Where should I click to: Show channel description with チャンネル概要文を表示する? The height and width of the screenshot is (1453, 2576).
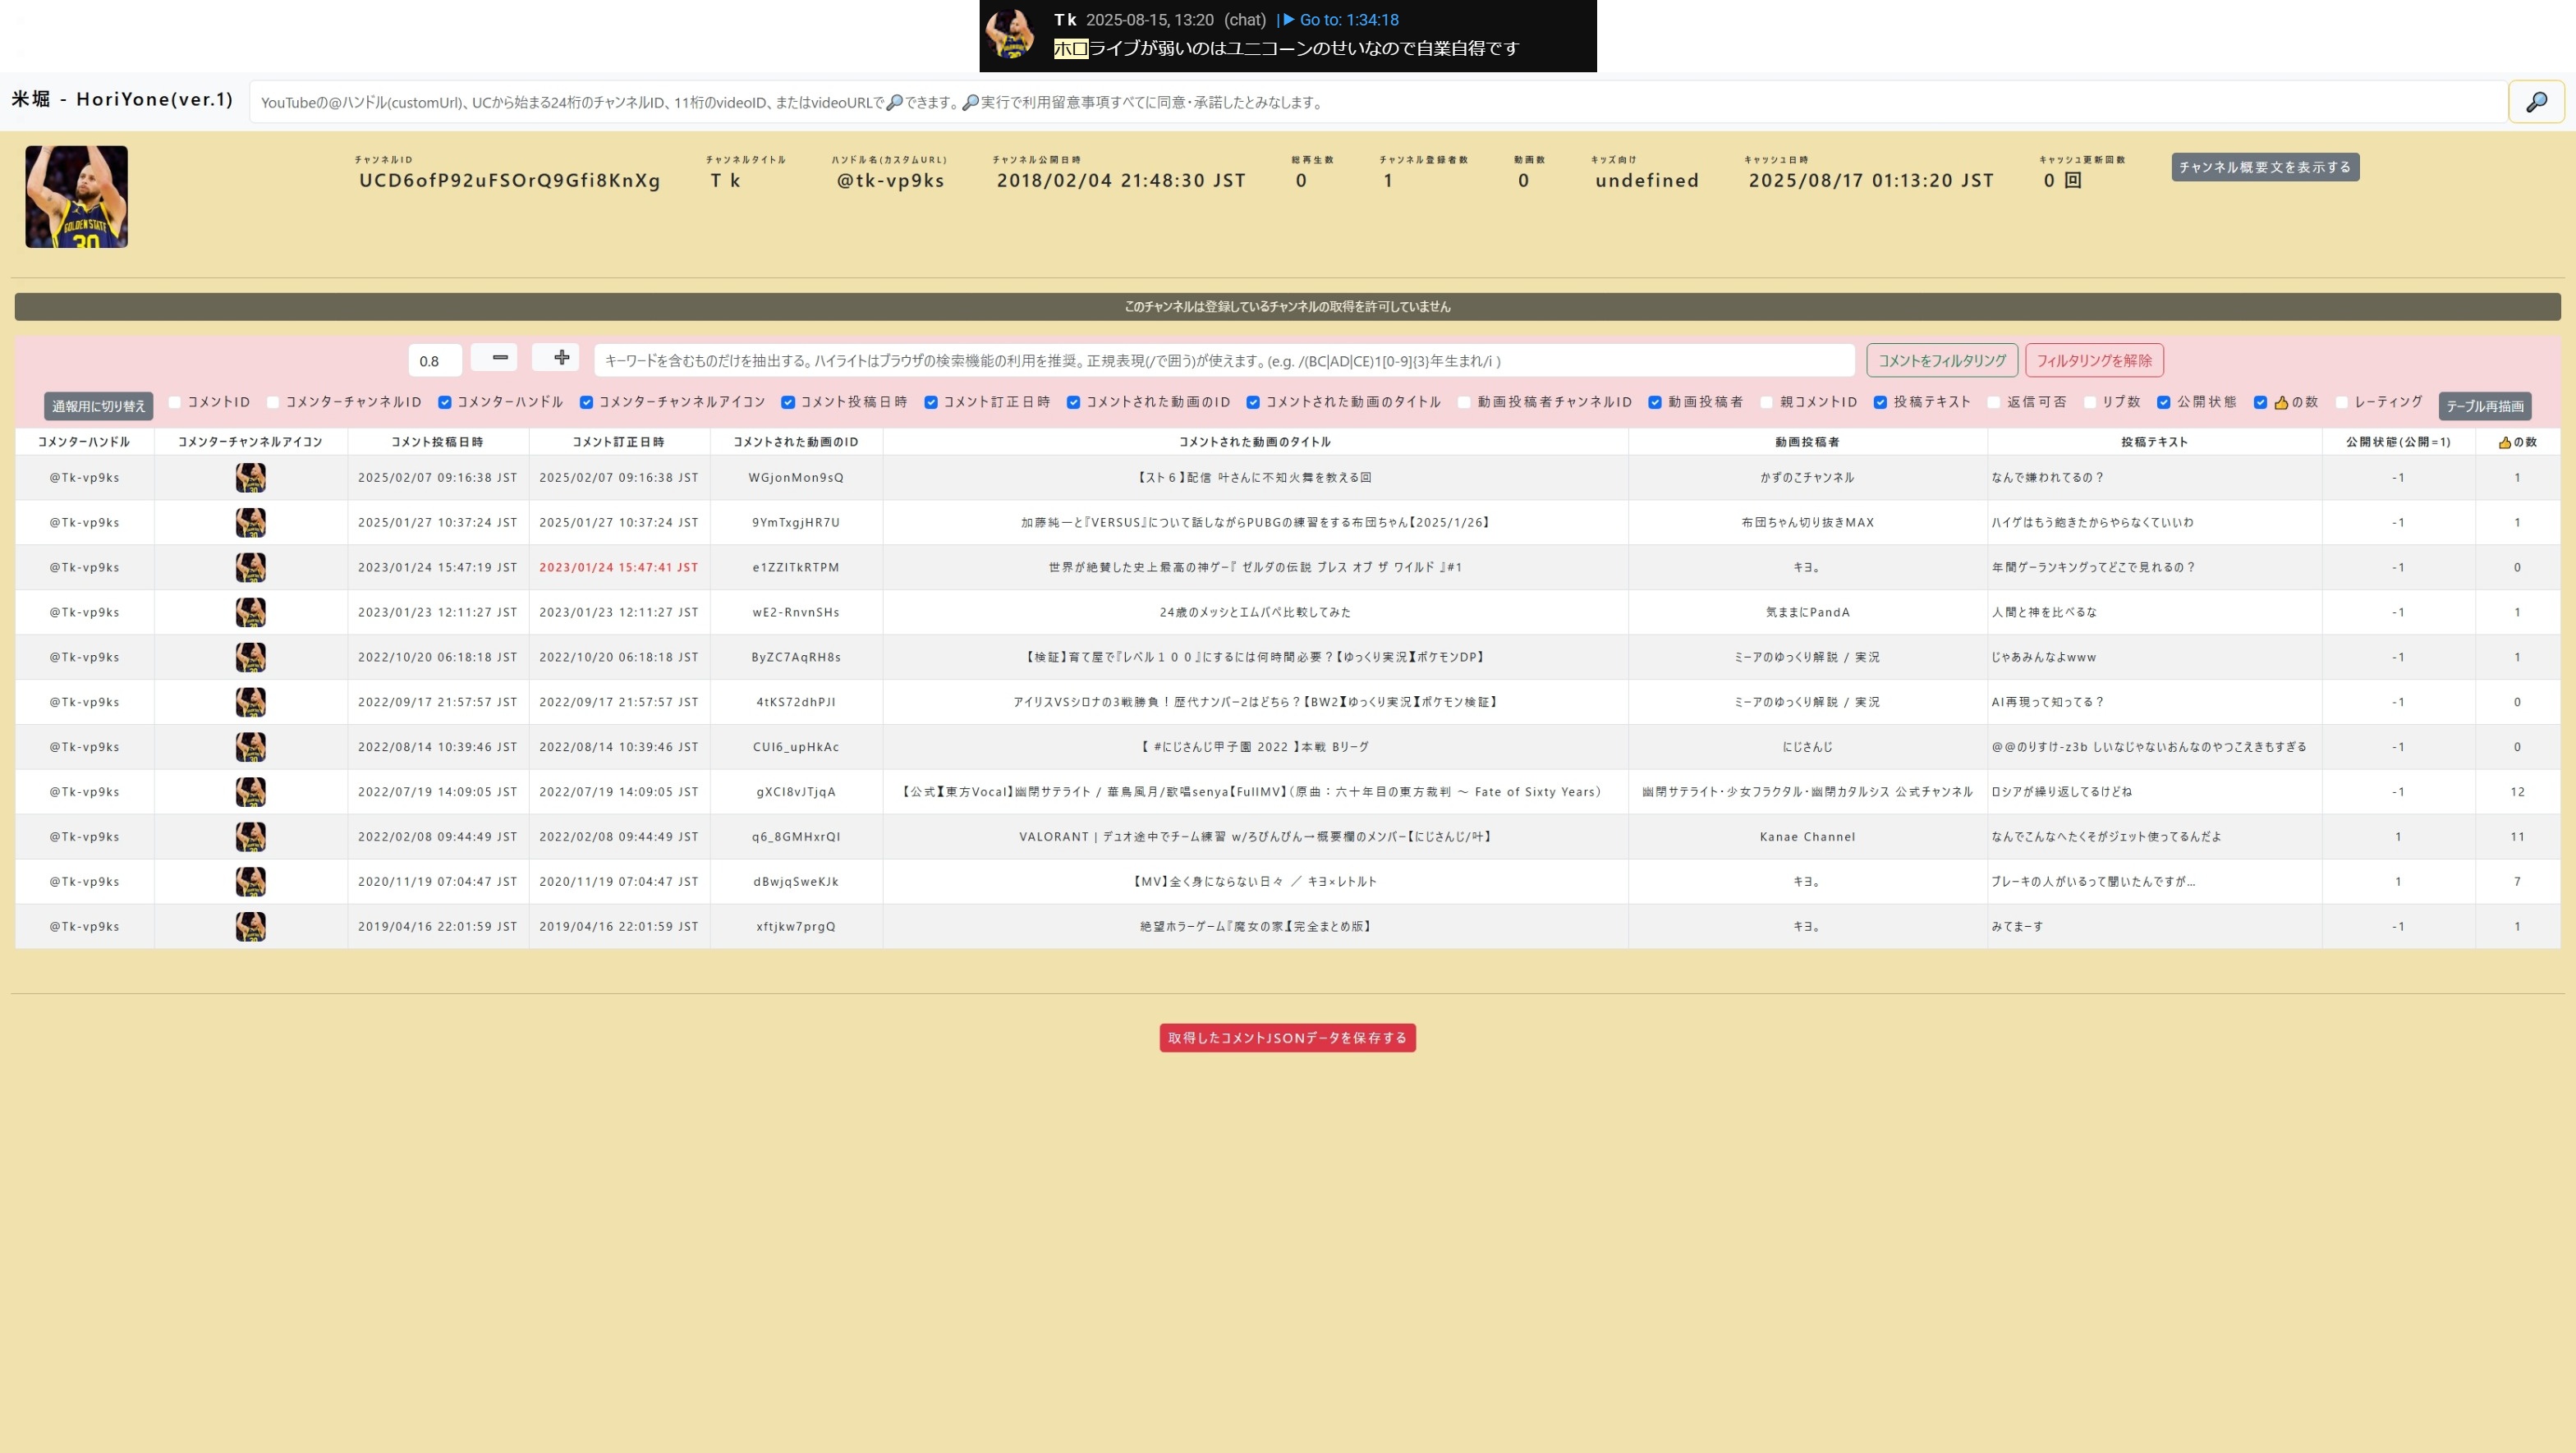point(2264,167)
